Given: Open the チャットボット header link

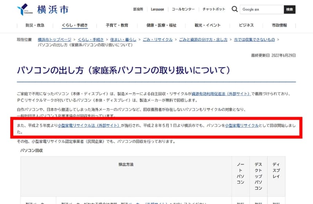Looking at the screenshot, I should (x=214, y=9).
